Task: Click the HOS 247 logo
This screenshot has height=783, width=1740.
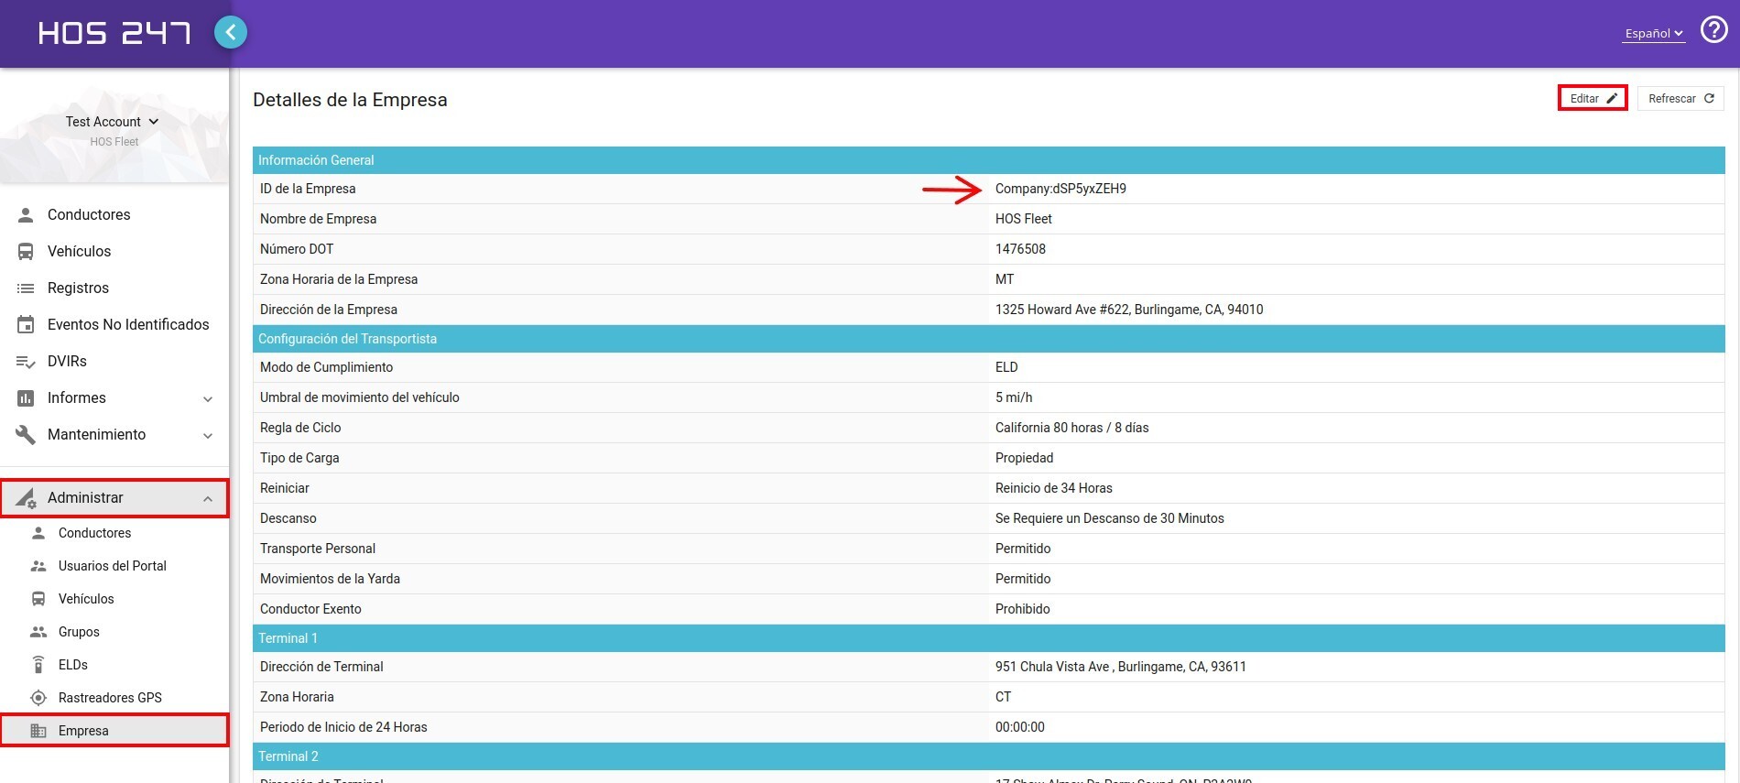Action: point(114,34)
